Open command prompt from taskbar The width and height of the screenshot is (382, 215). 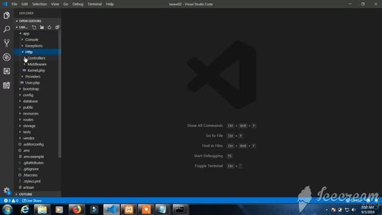[x=180, y=210]
